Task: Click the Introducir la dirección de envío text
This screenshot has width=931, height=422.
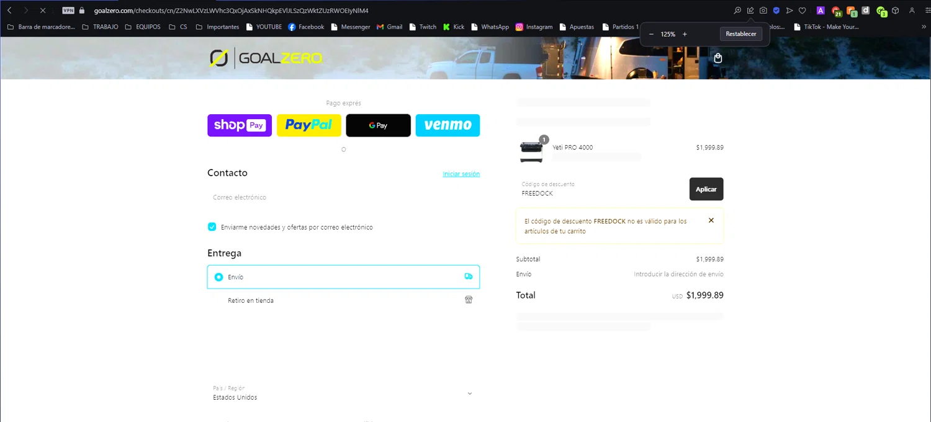Action: (x=678, y=274)
